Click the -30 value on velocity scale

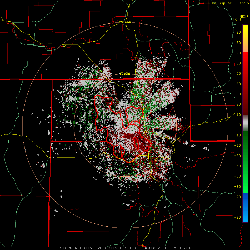[237, 156]
